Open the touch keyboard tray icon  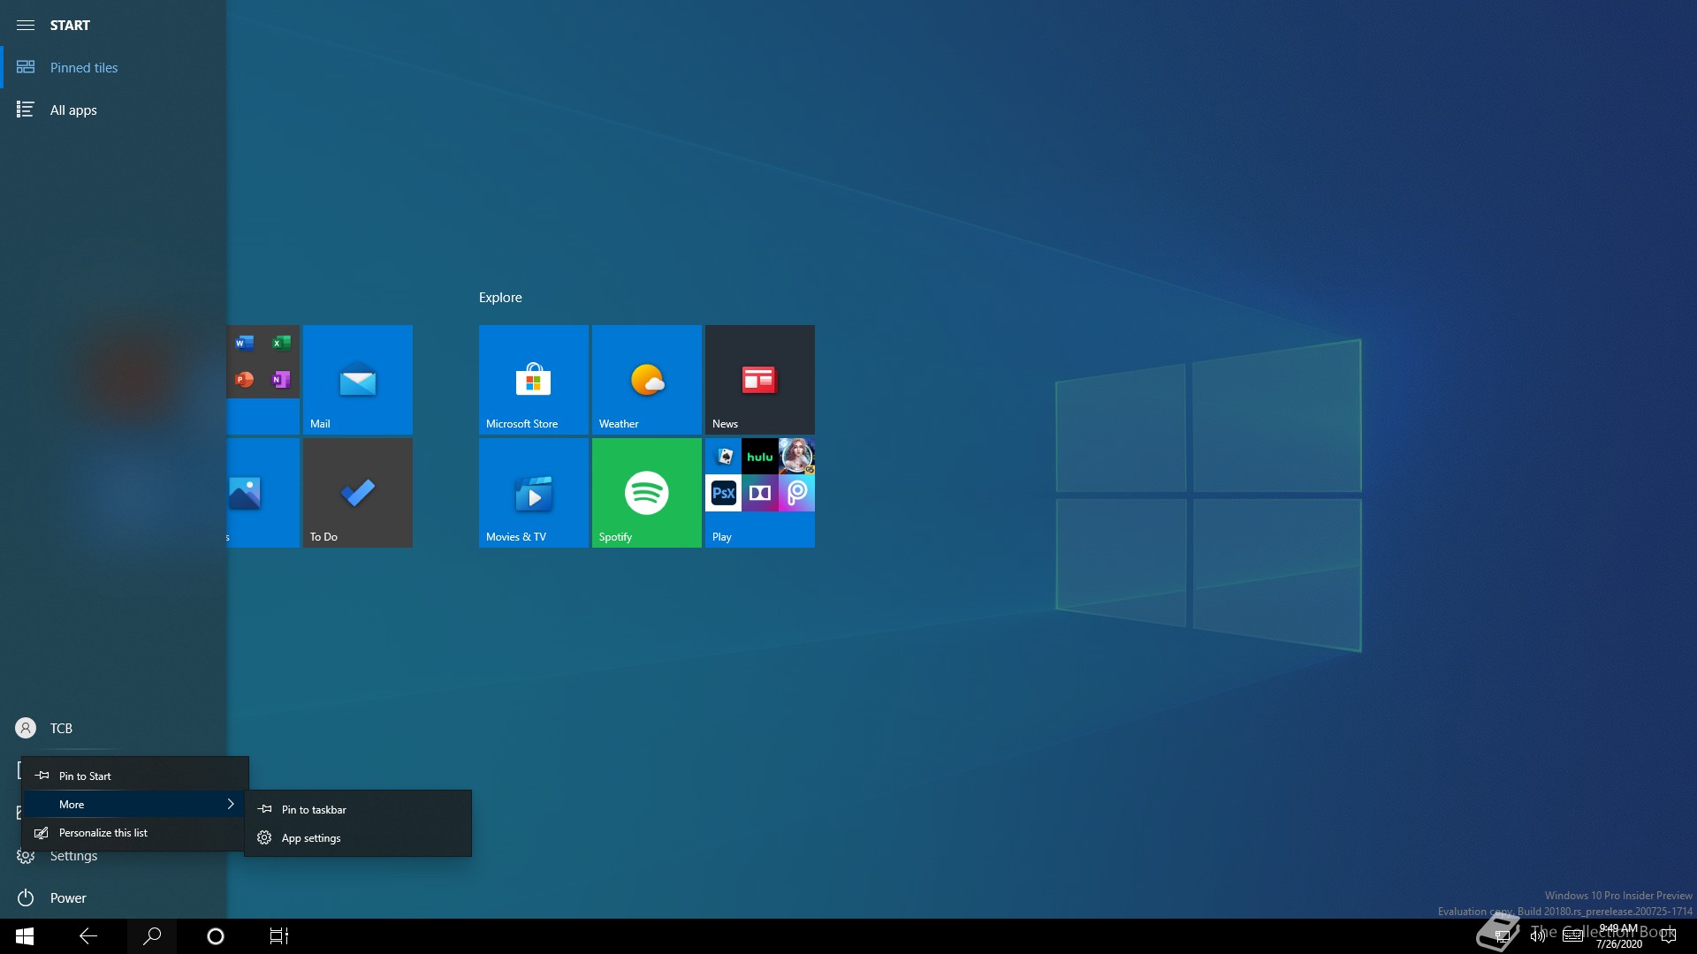1572,936
